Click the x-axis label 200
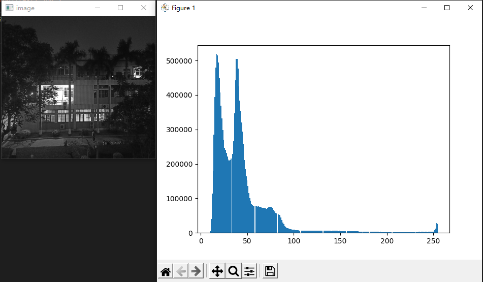The height and width of the screenshot is (282, 483). coord(387,241)
